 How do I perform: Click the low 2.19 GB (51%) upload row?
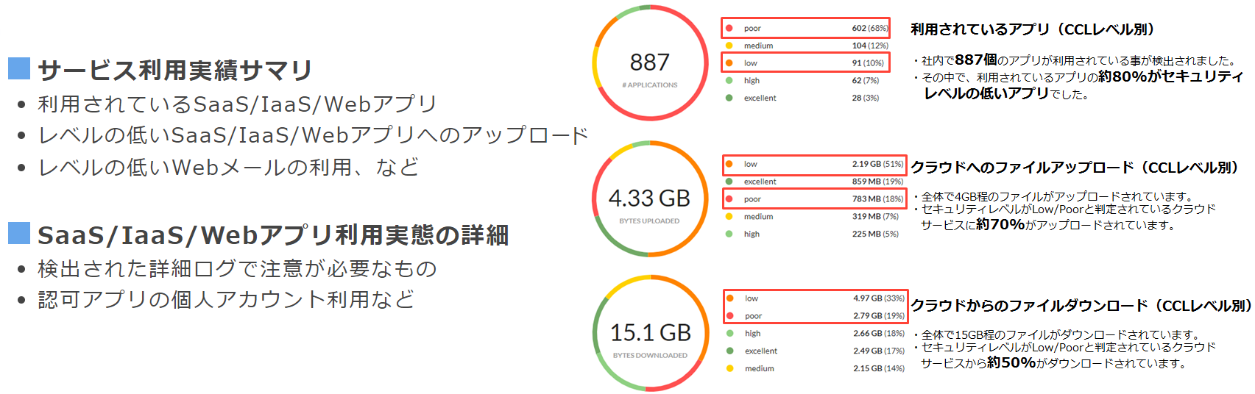point(815,165)
